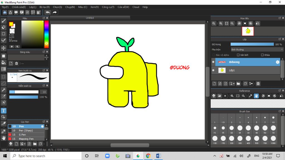Viewport: 285px width, 160px height.
Task: Add a layer folder
Action: coord(238,84)
